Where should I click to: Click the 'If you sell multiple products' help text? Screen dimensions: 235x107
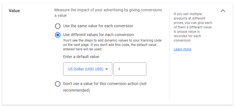click(x=193, y=21)
